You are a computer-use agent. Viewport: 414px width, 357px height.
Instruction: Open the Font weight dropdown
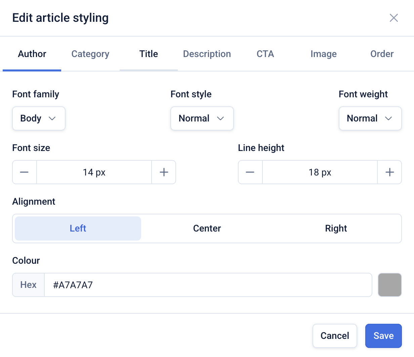coord(370,118)
